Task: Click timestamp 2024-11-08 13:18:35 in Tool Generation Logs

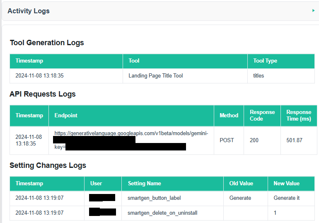Action: [39, 76]
